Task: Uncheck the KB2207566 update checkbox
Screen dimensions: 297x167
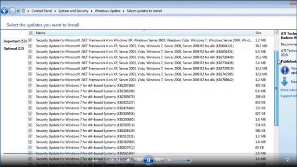Action: tap(30, 85)
